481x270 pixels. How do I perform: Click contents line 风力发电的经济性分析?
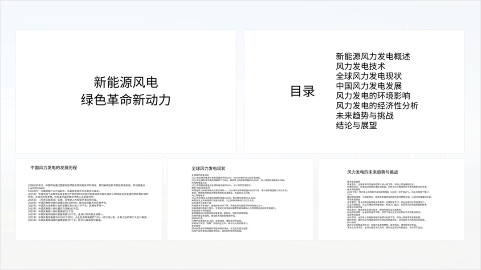pyautogui.click(x=377, y=106)
